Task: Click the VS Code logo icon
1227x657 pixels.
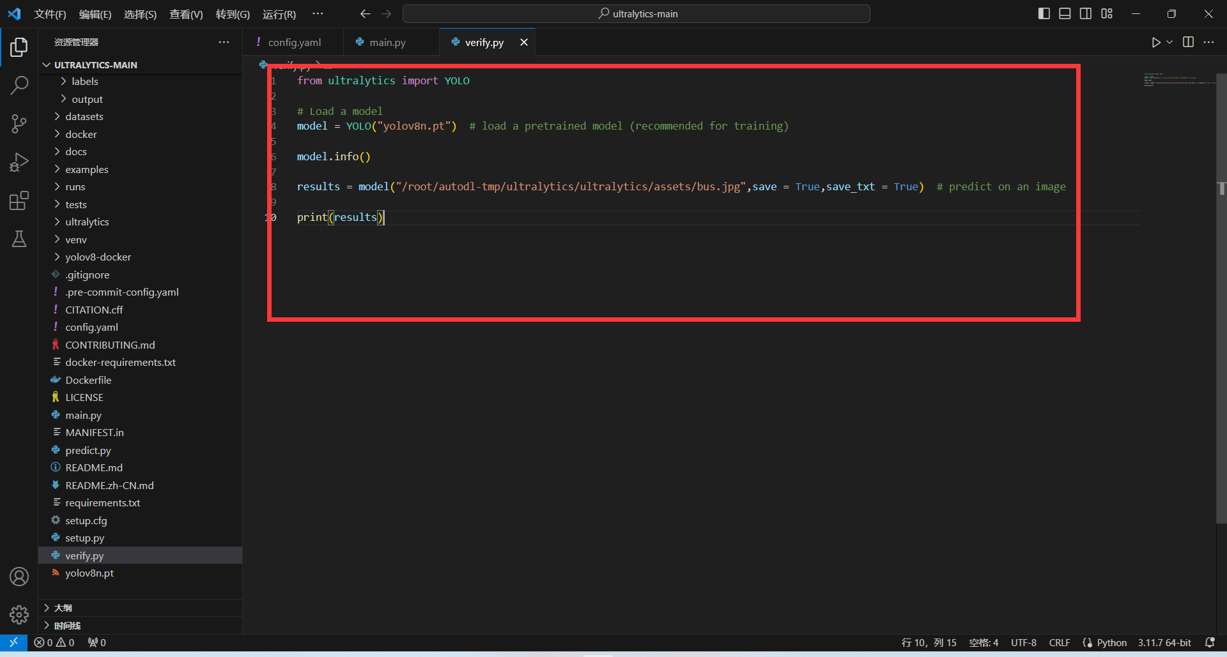Action: [14, 13]
